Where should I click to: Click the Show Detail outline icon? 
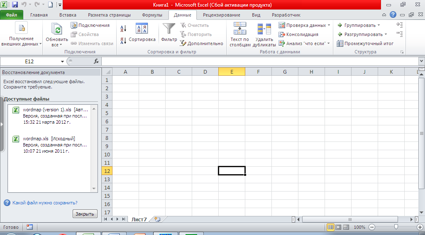pyautogui.click(x=400, y=25)
